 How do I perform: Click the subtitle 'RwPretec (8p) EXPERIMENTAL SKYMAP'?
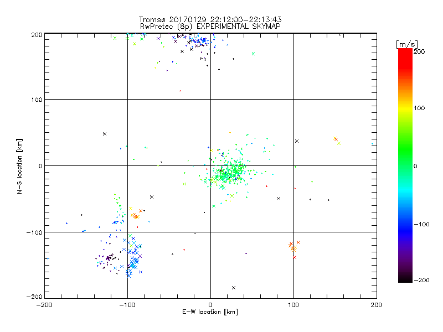210,26
